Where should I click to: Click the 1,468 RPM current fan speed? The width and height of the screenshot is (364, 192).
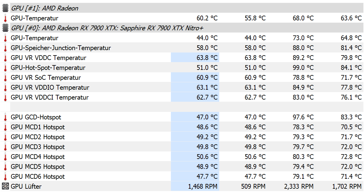coord(203,187)
